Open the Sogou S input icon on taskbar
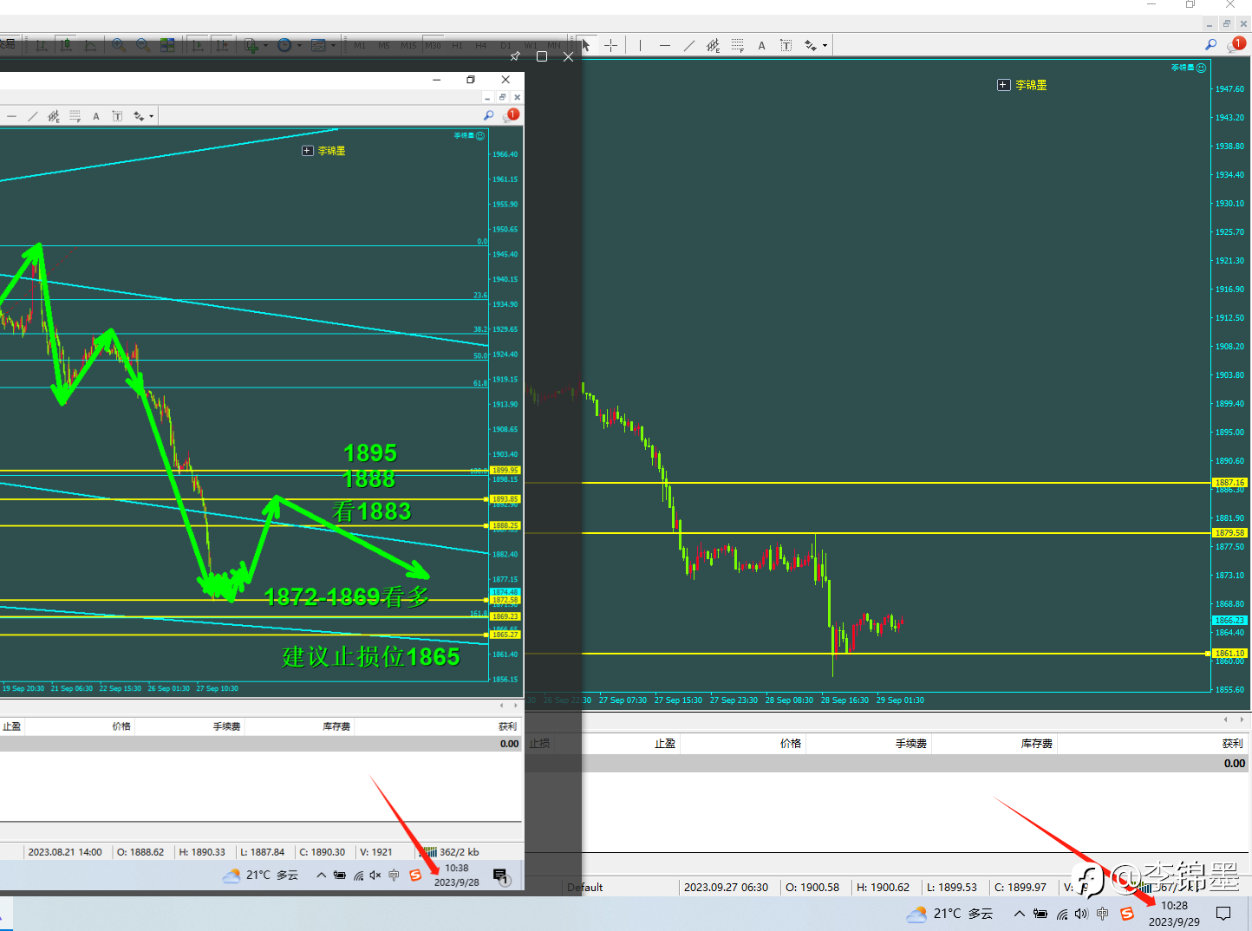 click(x=1127, y=914)
